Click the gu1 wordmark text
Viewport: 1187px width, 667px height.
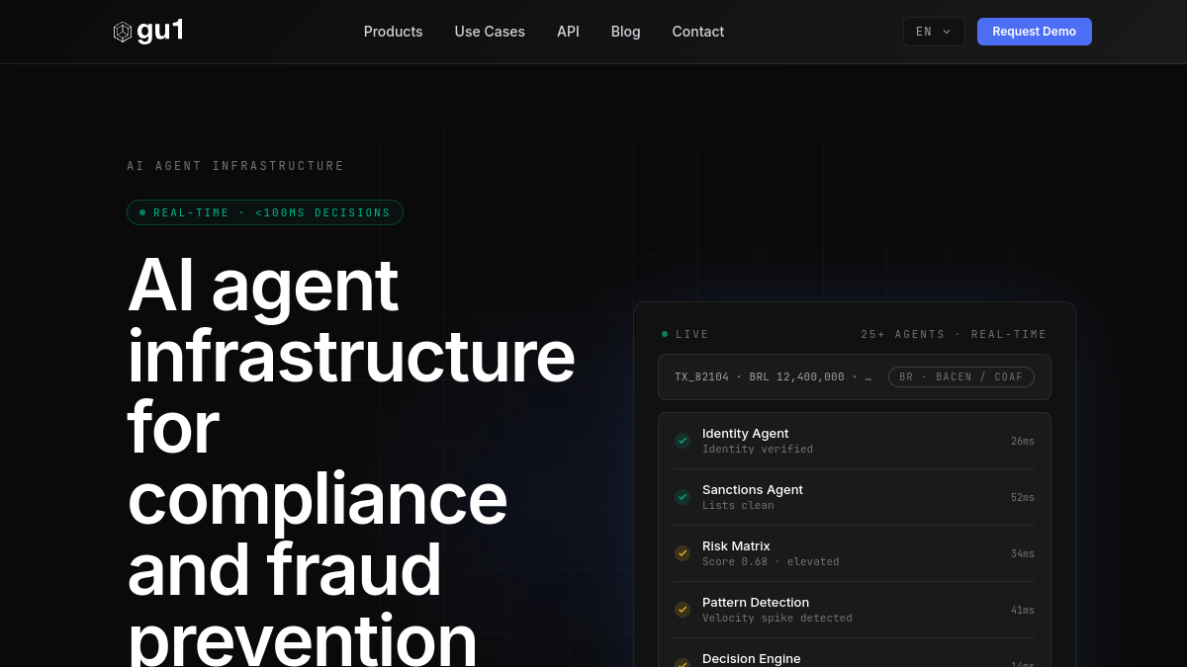click(x=160, y=31)
